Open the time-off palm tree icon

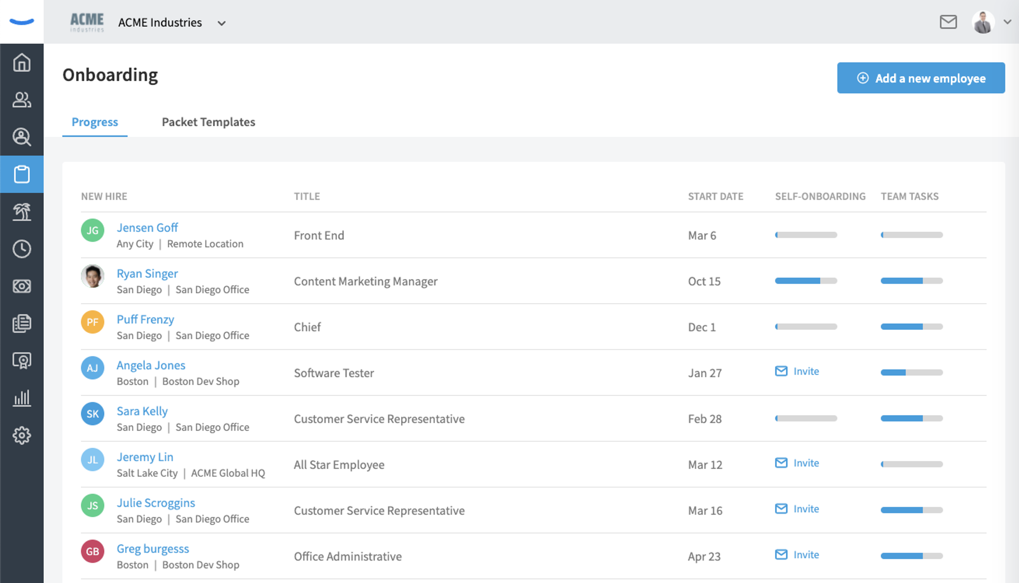(21, 211)
